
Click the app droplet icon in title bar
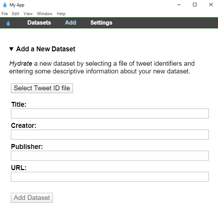pos(5,5)
